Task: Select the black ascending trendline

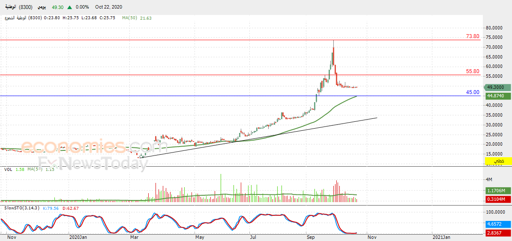Action: (x=258, y=138)
